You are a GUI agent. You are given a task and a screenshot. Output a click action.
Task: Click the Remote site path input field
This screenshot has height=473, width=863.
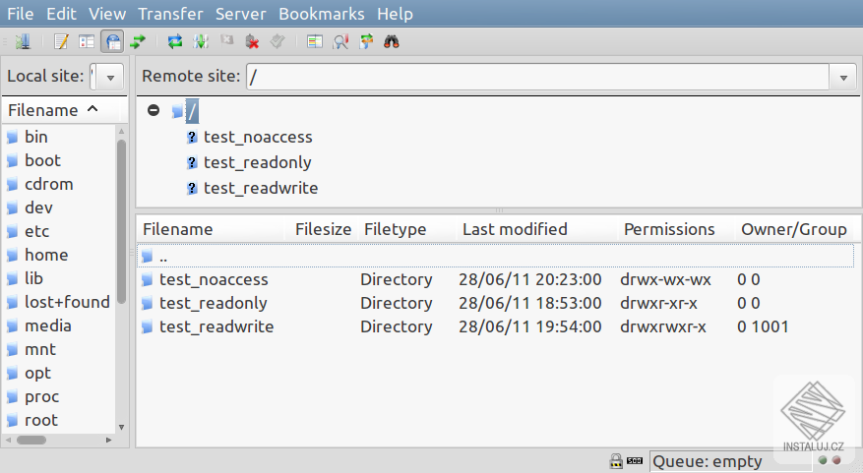tap(536, 77)
